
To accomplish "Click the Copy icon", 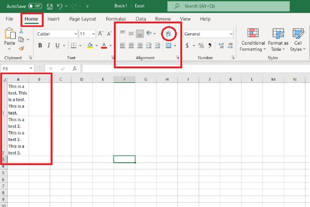I will coord(21,40).
